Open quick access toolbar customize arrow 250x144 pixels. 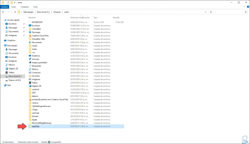(x=14, y=3)
